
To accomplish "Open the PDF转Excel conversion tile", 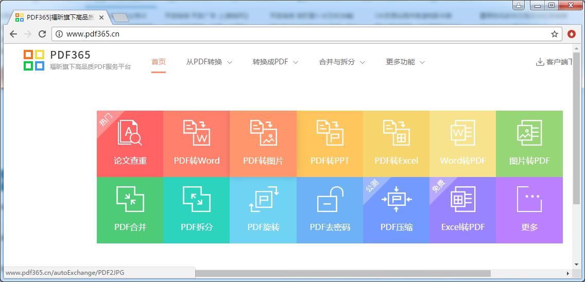I will (396, 144).
